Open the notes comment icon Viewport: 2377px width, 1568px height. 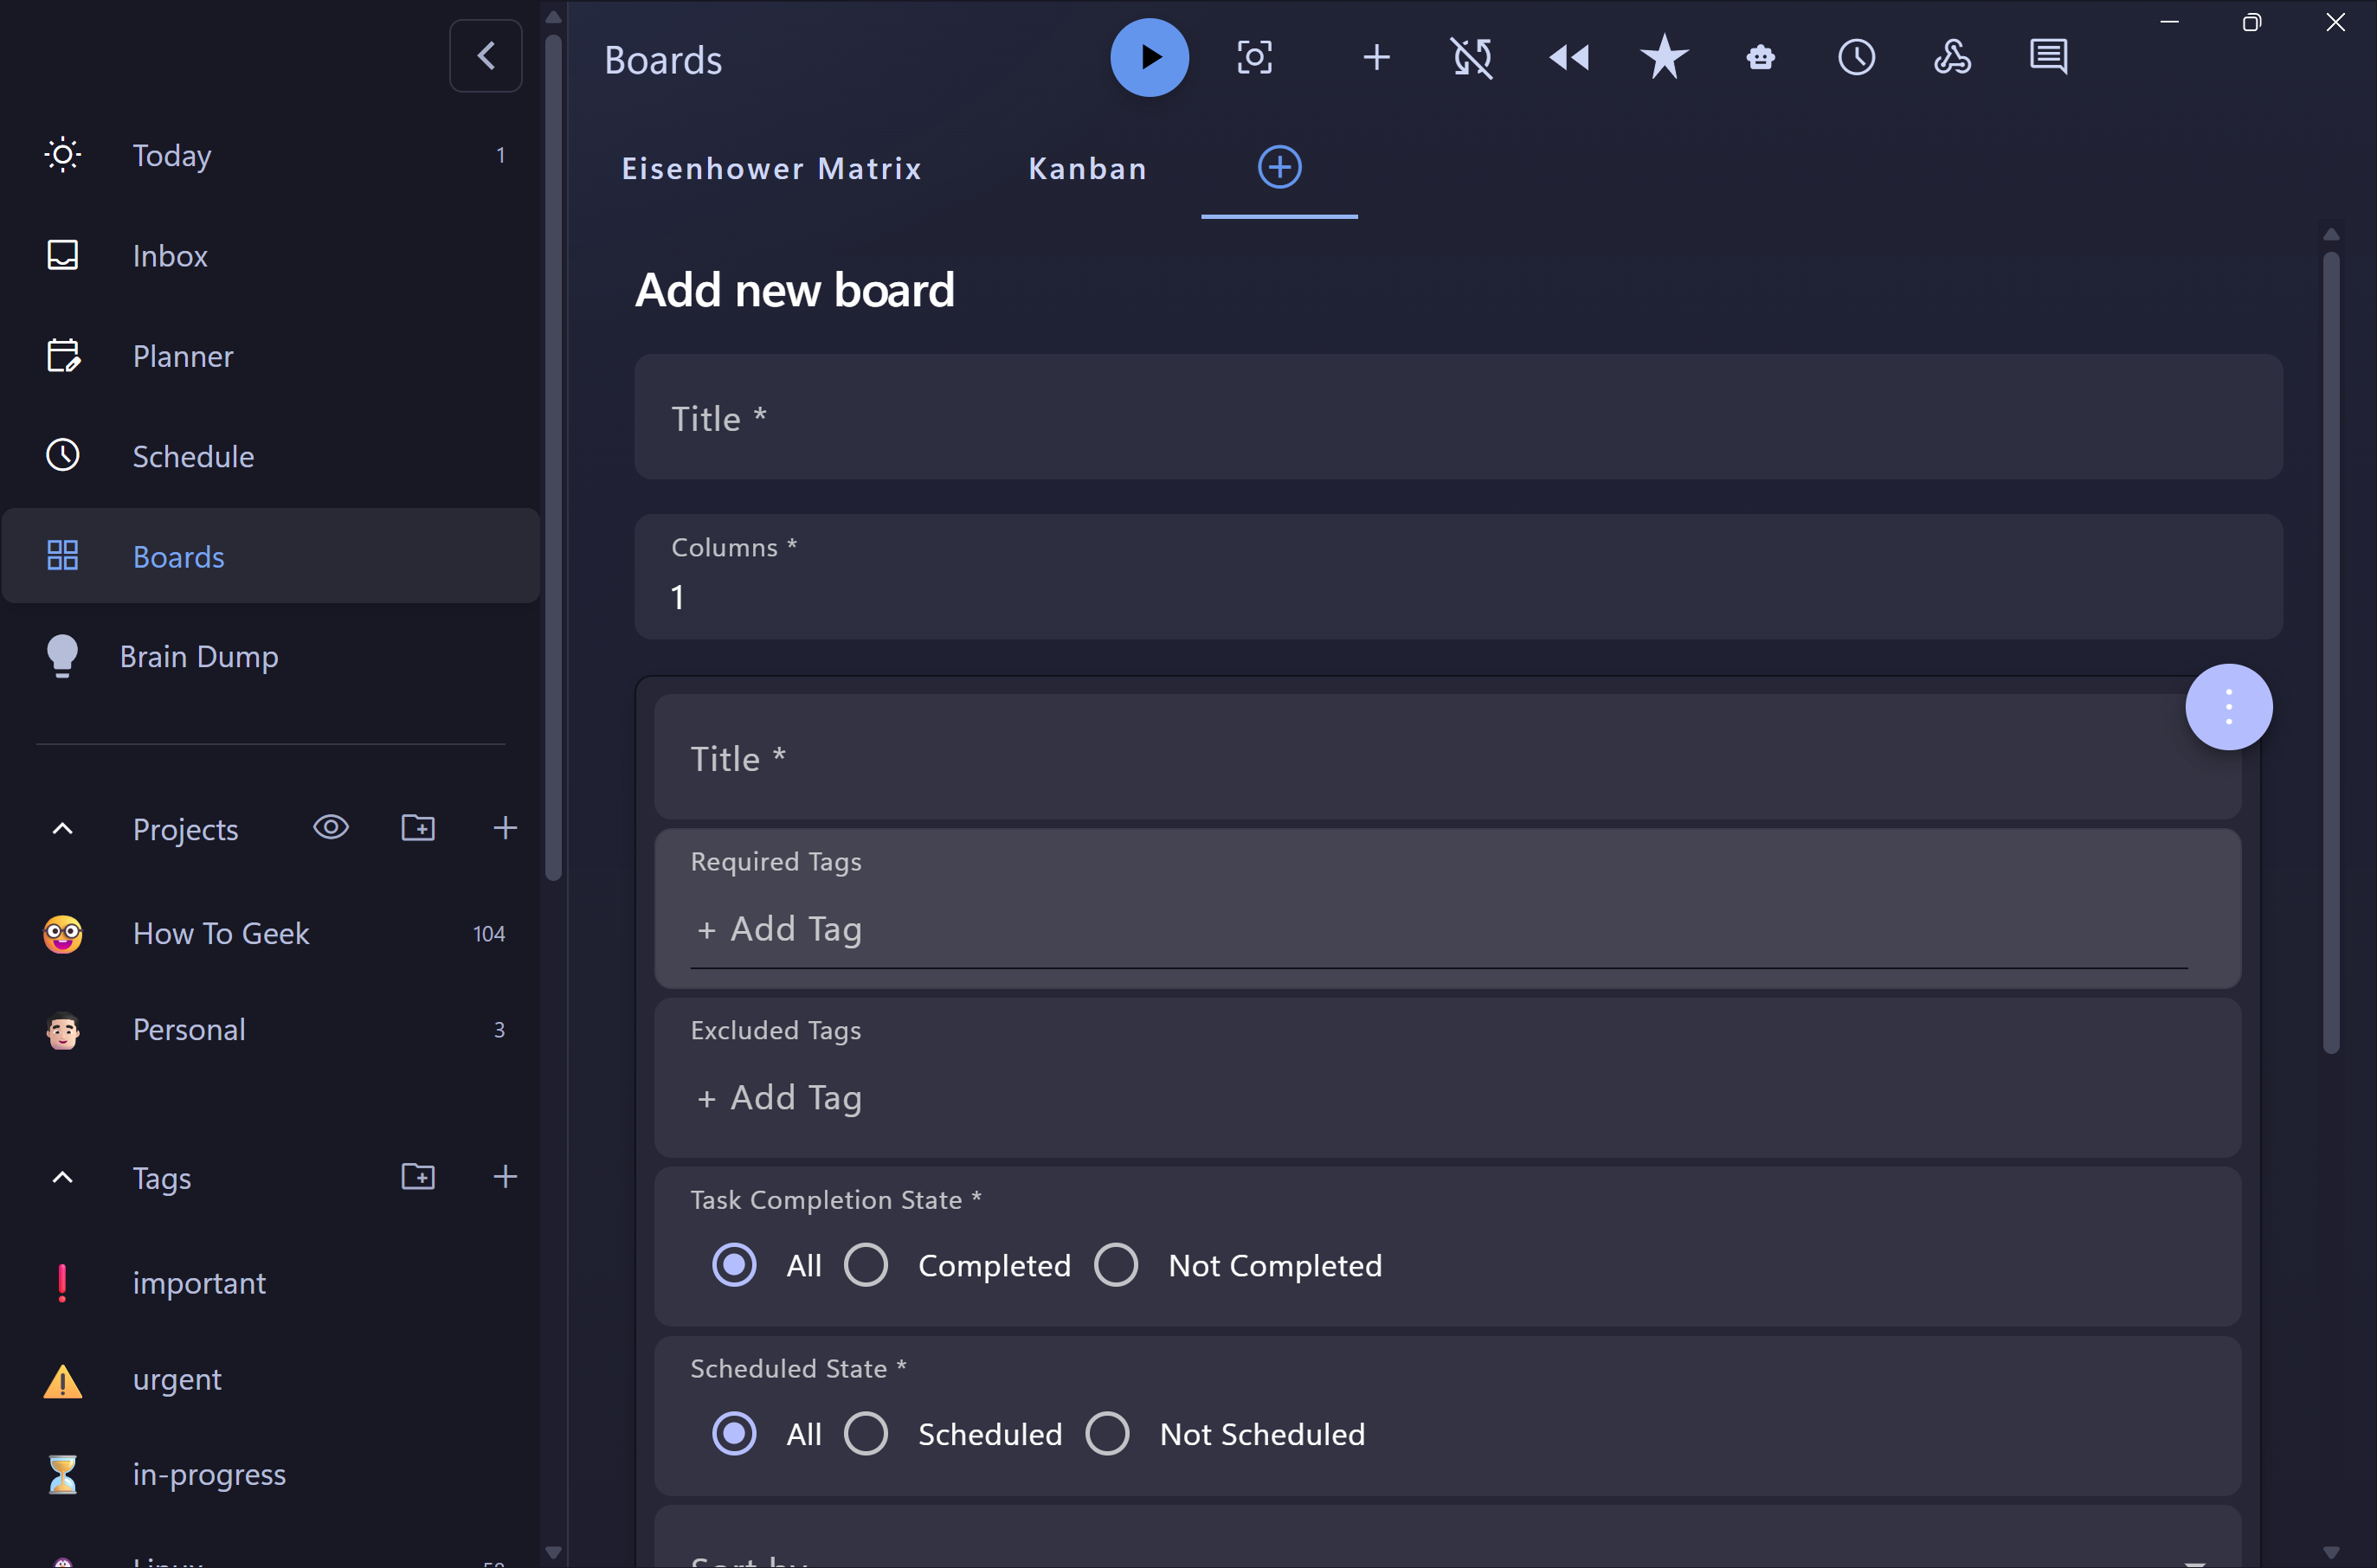[2048, 57]
